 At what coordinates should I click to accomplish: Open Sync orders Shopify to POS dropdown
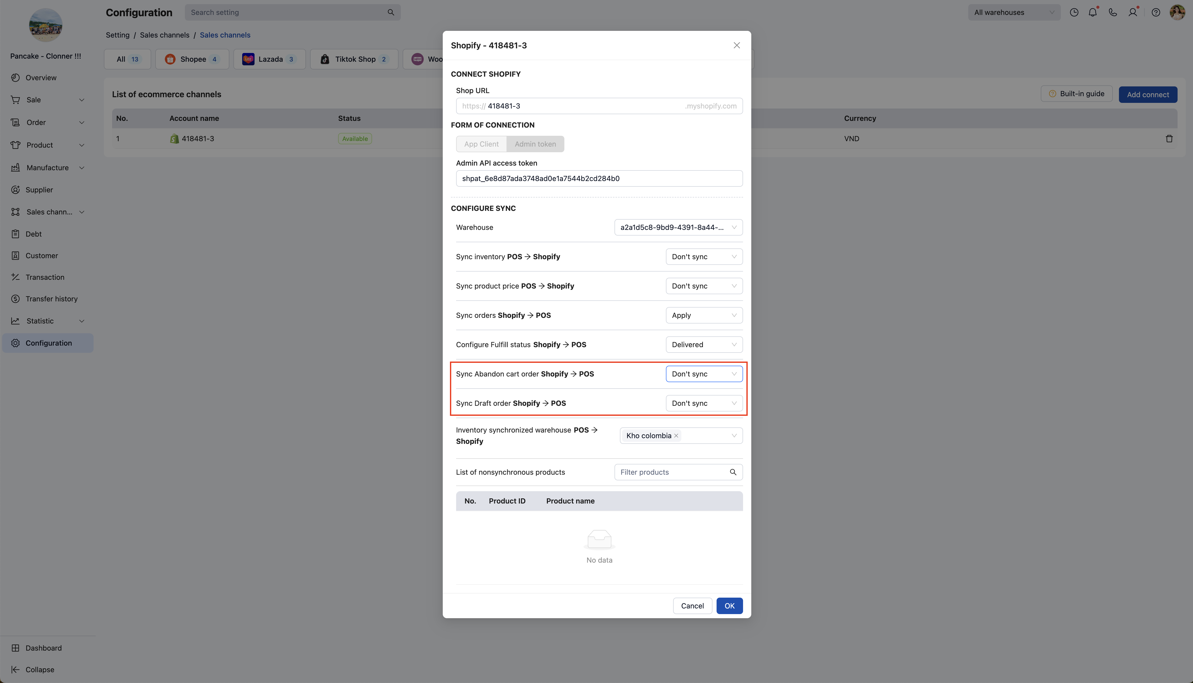(704, 315)
